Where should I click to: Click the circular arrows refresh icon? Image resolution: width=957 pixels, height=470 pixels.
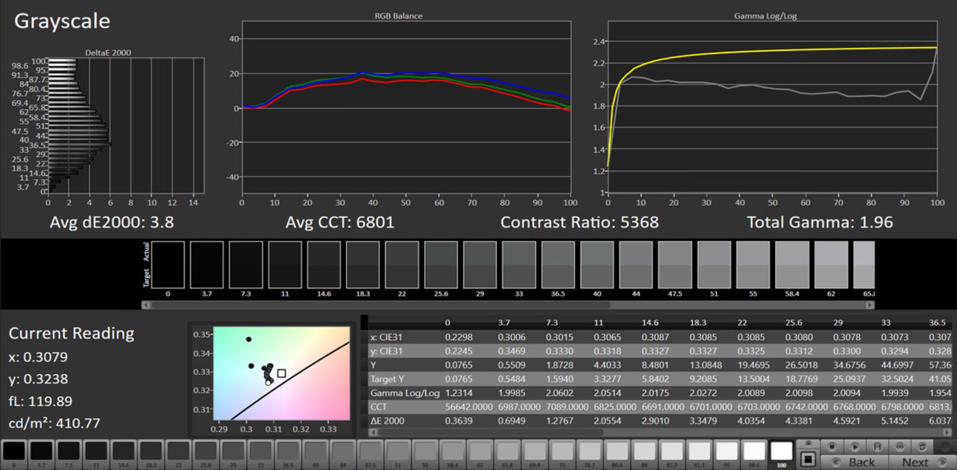(922, 447)
